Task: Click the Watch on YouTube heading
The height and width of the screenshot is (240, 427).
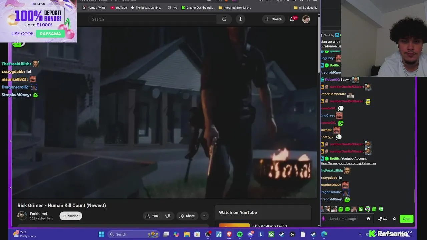Action: tap(238, 212)
